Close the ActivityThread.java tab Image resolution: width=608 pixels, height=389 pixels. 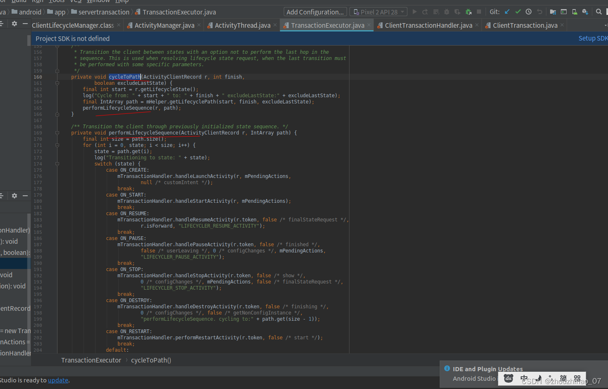tap(275, 25)
